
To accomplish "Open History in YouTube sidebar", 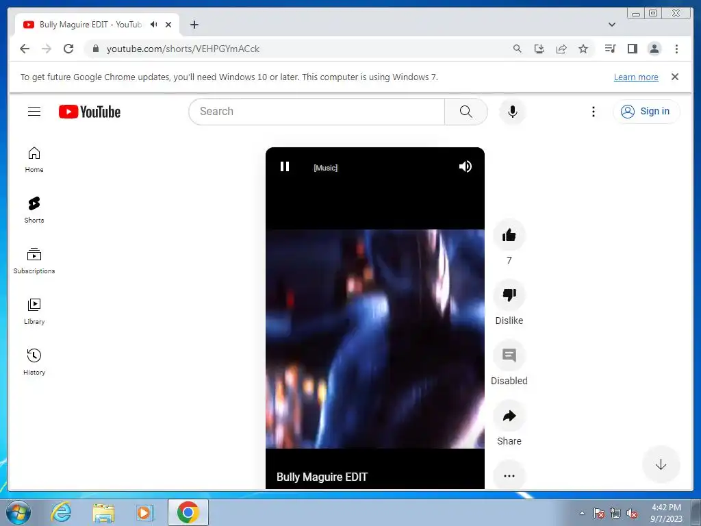I will click(34, 362).
